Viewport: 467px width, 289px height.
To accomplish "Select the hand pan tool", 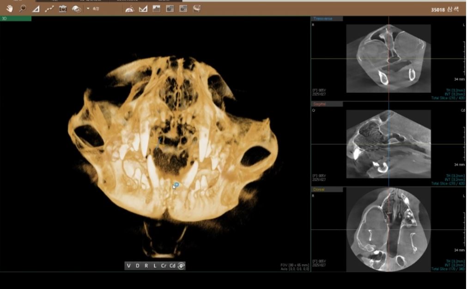I will click(8, 8).
